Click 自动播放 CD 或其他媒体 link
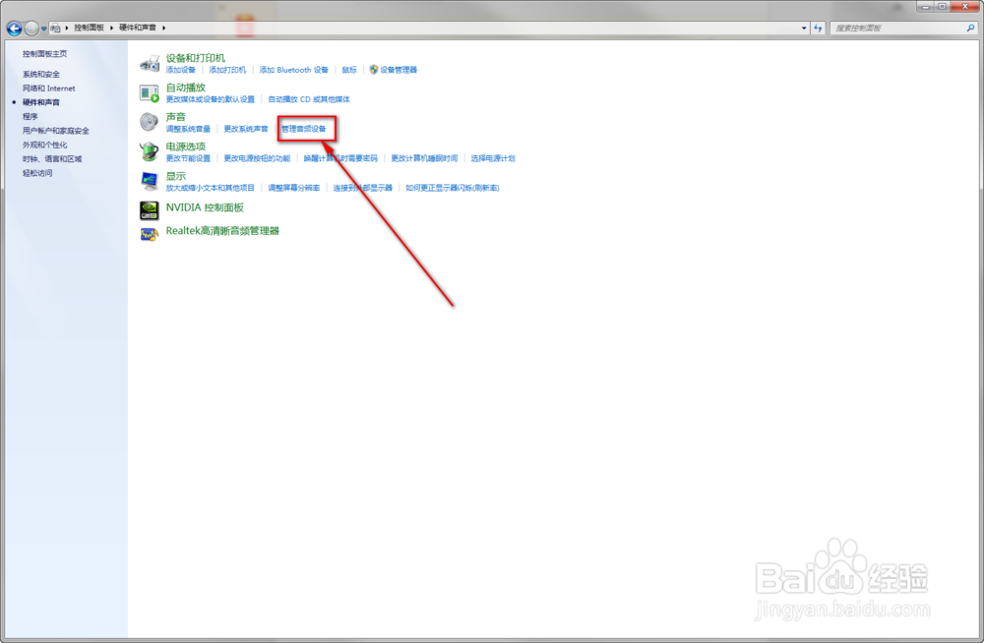Image resolution: width=984 pixels, height=643 pixels. click(309, 99)
